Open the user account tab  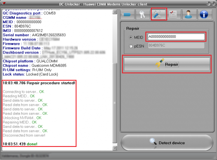click(189, 14)
